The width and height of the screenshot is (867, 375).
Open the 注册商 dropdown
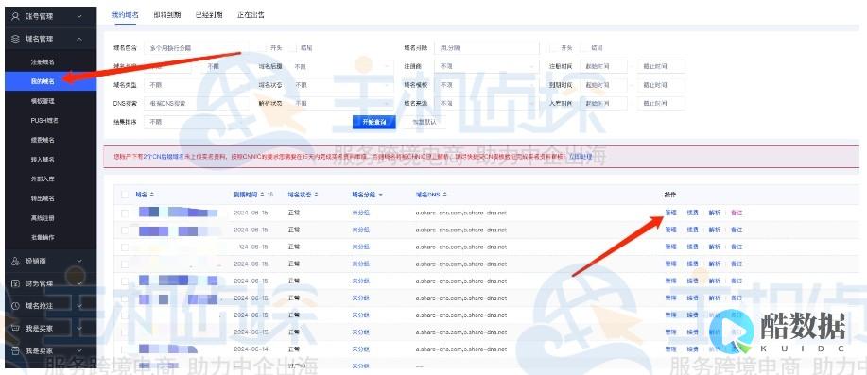(x=487, y=66)
